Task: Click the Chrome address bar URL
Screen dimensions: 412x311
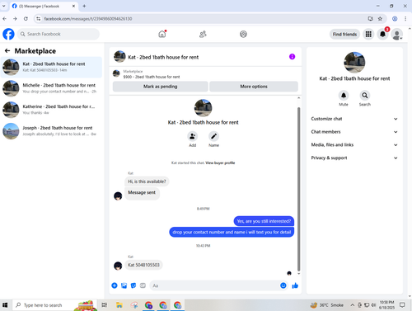Action: 88,19
